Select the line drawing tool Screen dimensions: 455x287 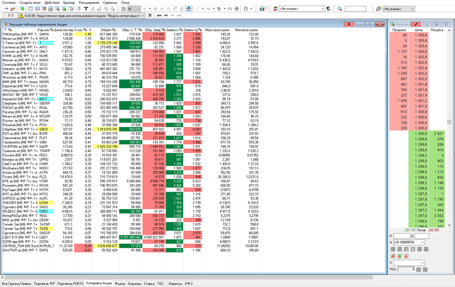(198, 9)
